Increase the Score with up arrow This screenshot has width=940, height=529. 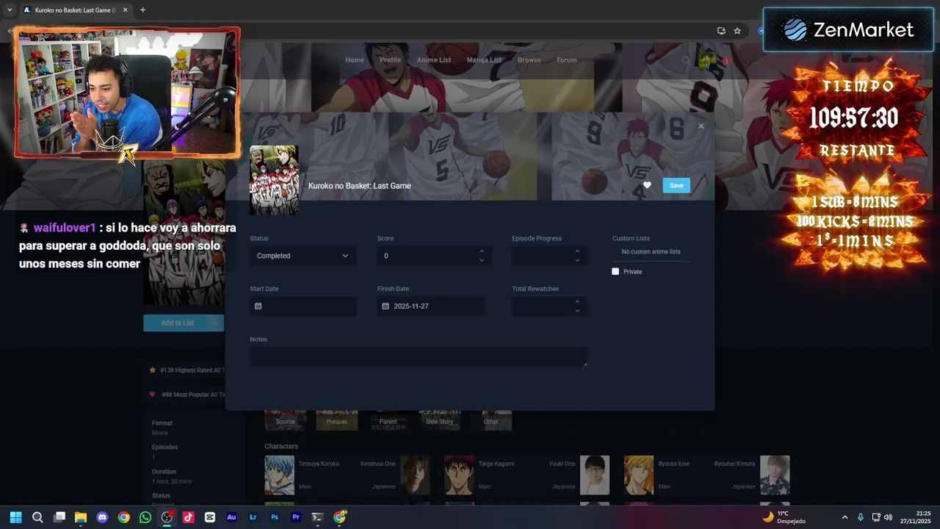click(482, 251)
